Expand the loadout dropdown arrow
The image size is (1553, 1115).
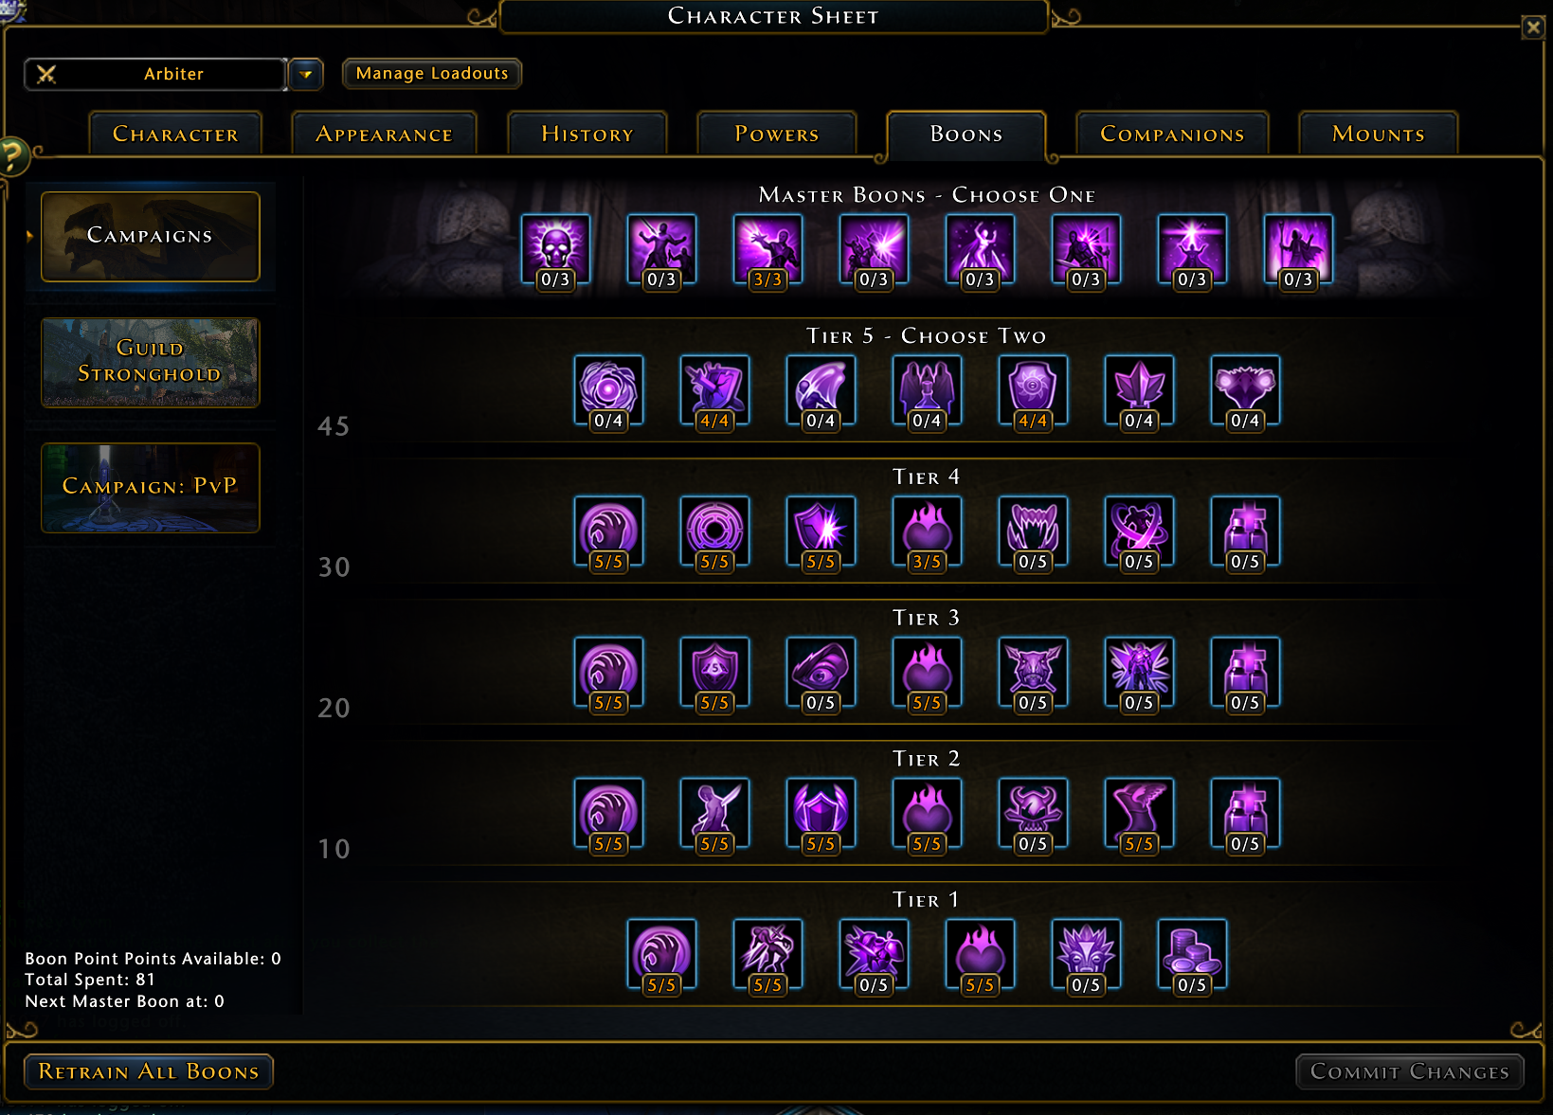305,74
